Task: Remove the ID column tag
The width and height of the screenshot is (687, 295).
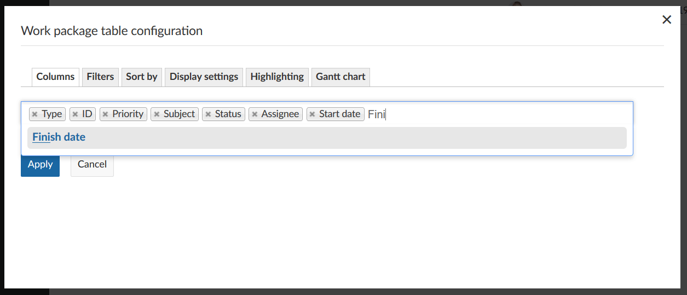Action: pos(75,114)
